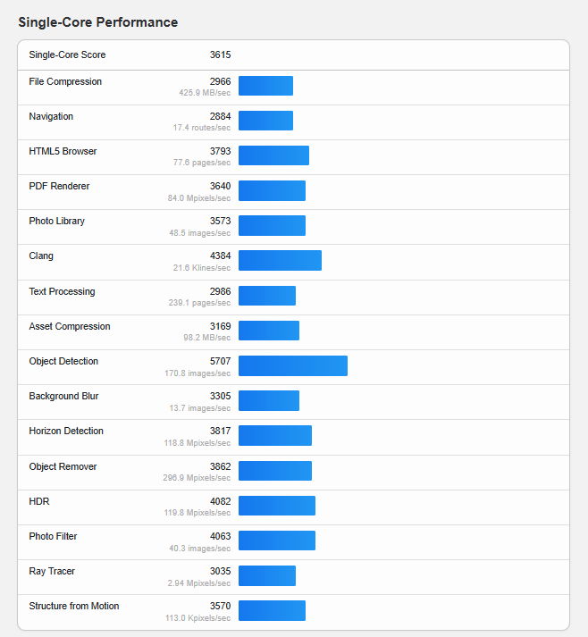Click the Photo Filter label
Screen dimensions: 588x637
pyautogui.click(x=53, y=537)
